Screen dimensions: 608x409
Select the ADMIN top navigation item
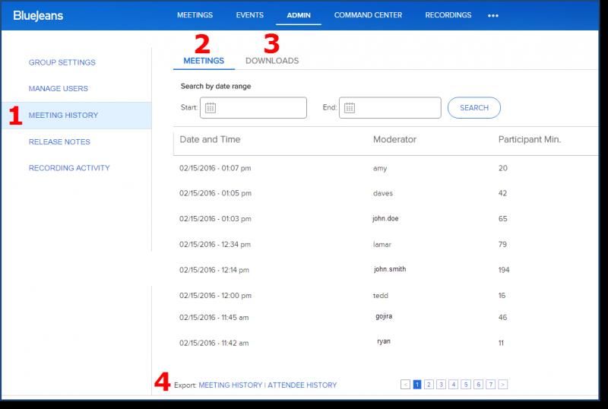299,15
